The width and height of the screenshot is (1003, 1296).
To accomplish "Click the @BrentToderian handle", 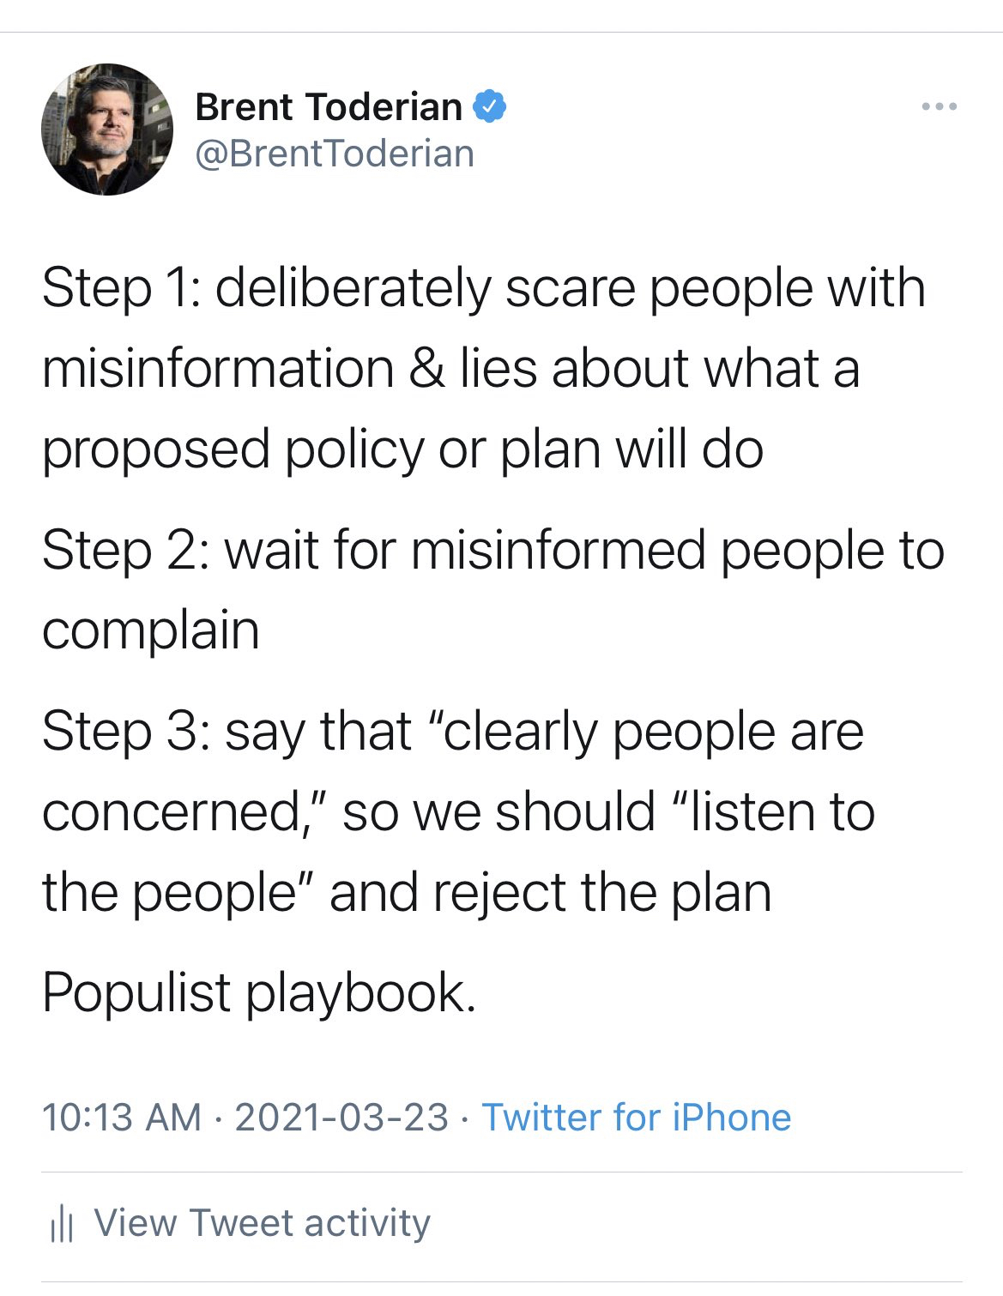I will [335, 154].
